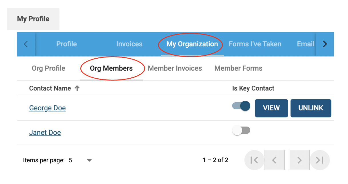348x184 pixels.
Task: Click the VIEW button for George Doe
Action: pyautogui.click(x=271, y=108)
